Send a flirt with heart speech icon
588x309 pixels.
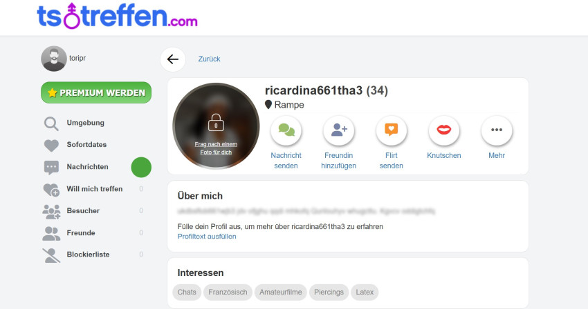pos(391,130)
